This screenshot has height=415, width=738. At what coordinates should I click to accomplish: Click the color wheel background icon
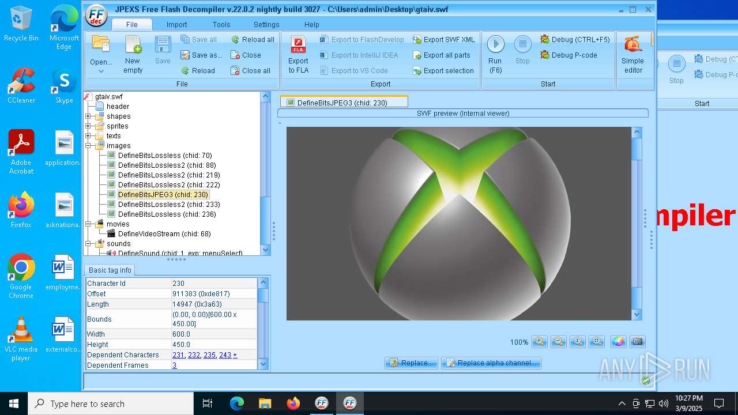click(619, 342)
